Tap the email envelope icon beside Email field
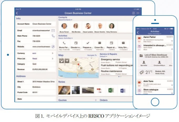 [x=53, y=31]
